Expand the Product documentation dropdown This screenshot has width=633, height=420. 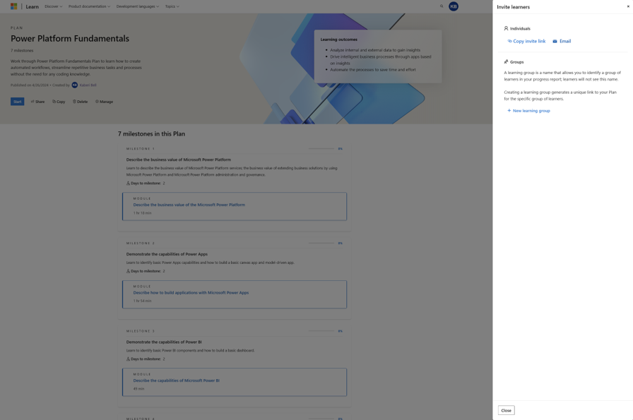coord(88,6)
